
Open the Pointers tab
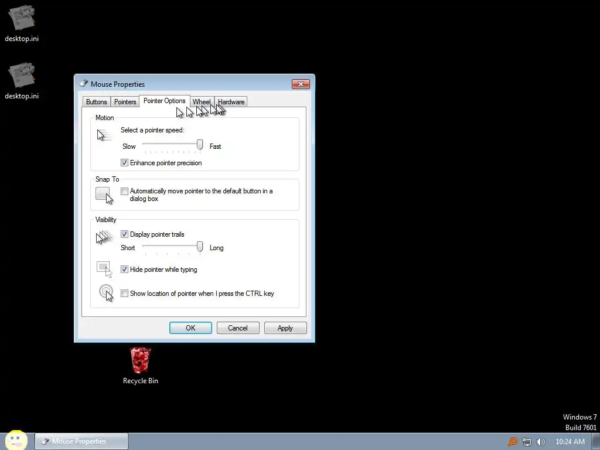click(125, 102)
